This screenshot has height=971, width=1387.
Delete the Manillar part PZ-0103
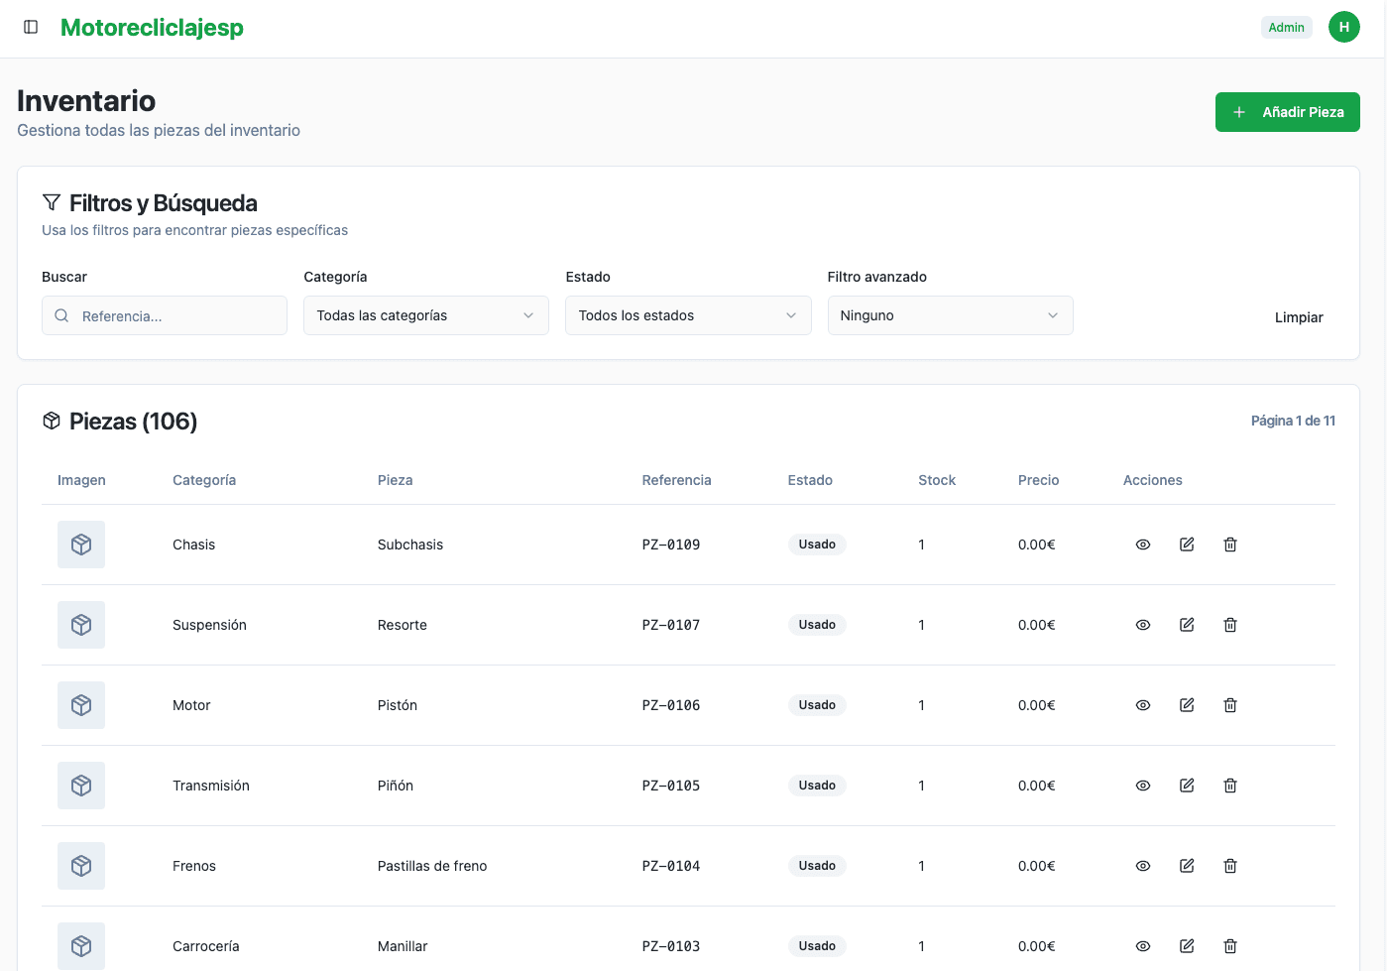click(1230, 946)
